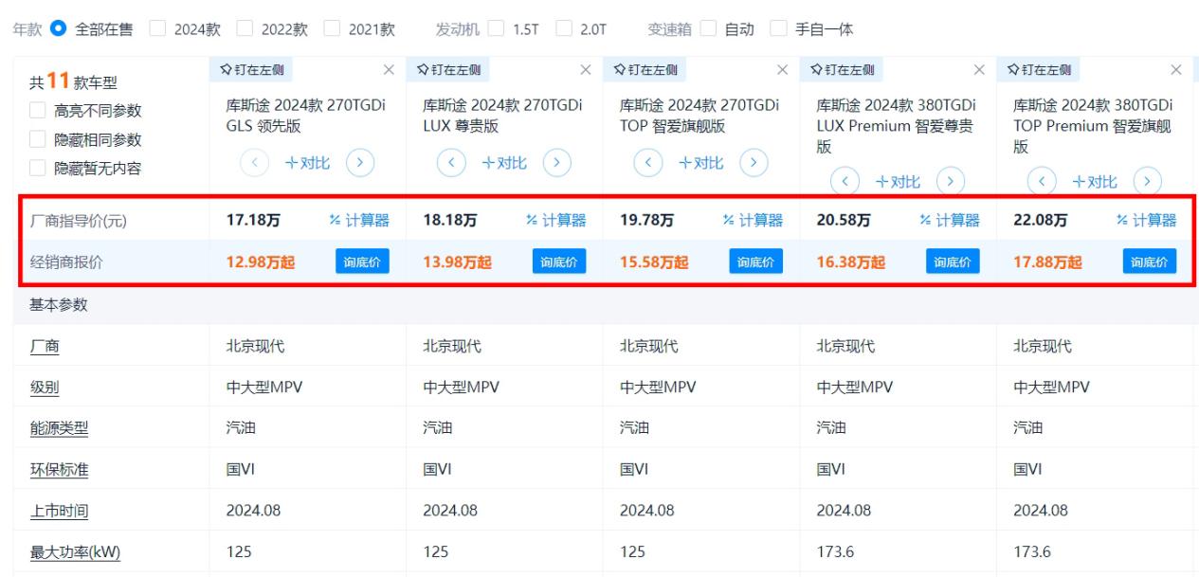Open the 环保标准 parameter label
Viewport: 1199px width, 577px height.
(59, 469)
